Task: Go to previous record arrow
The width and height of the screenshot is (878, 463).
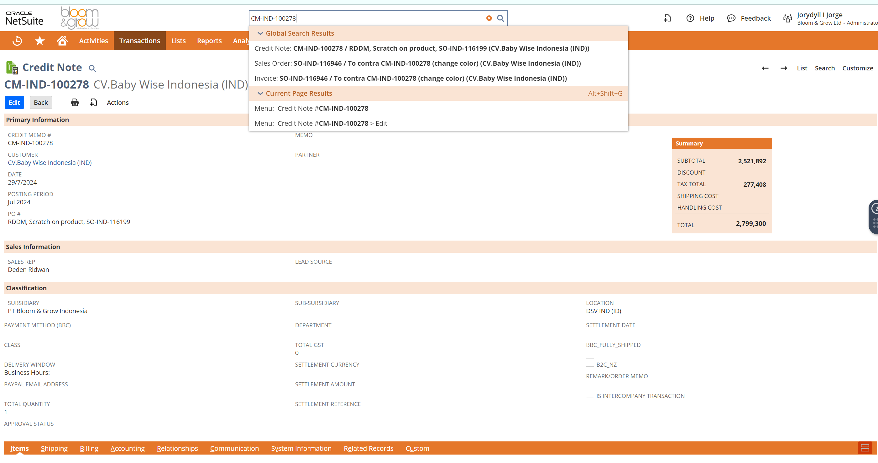Action: (765, 69)
